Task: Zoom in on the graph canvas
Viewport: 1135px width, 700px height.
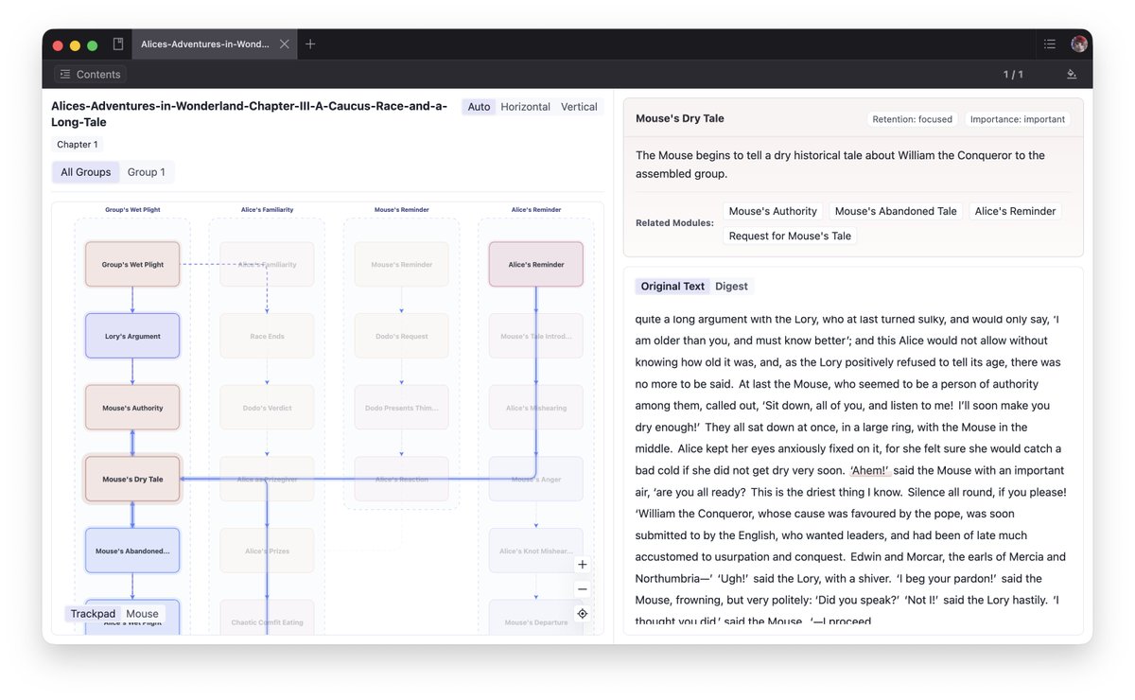Action: [x=583, y=565]
